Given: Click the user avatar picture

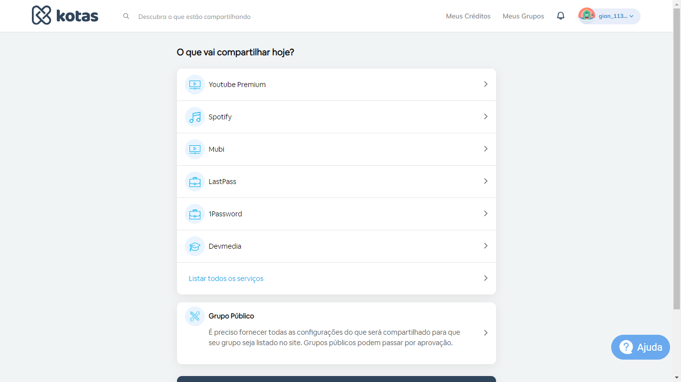Looking at the screenshot, I should (587, 16).
